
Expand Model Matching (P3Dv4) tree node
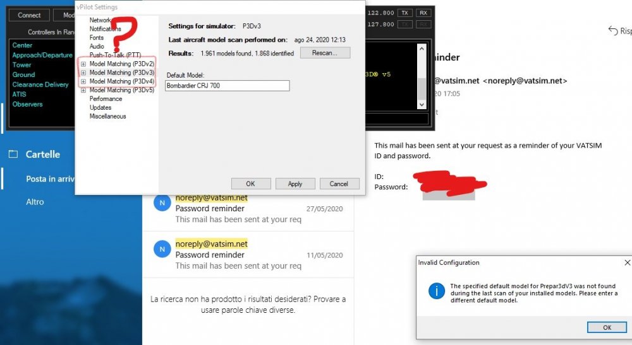click(83, 81)
